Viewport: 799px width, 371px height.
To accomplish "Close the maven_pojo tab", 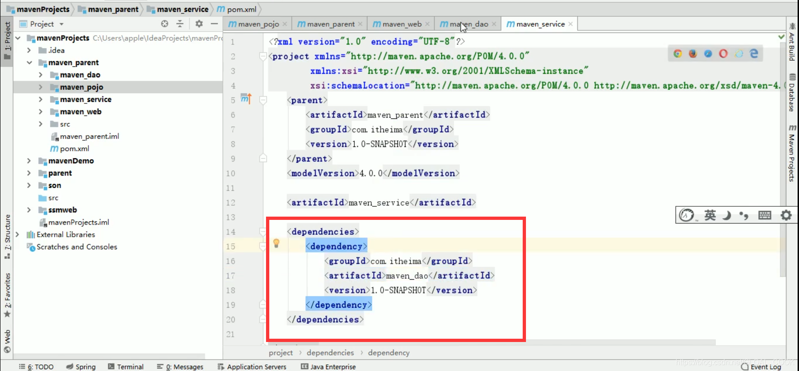I will click(x=285, y=24).
